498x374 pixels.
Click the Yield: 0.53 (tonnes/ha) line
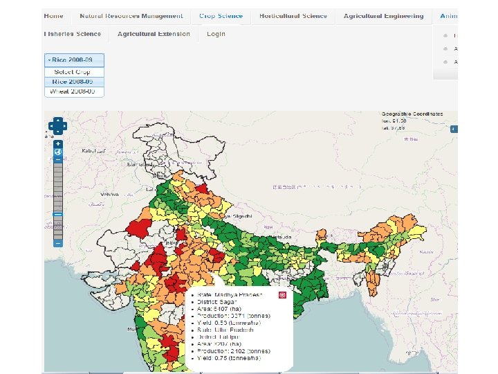point(229,323)
